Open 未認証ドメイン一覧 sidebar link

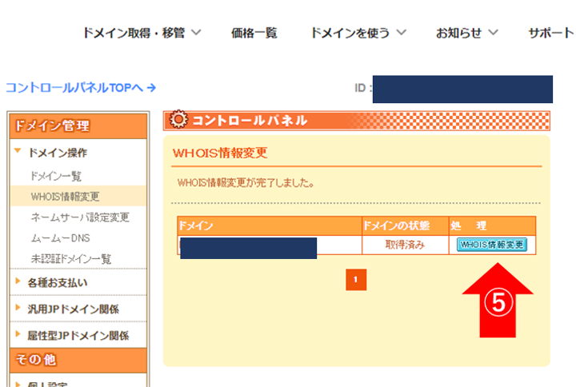point(70,258)
